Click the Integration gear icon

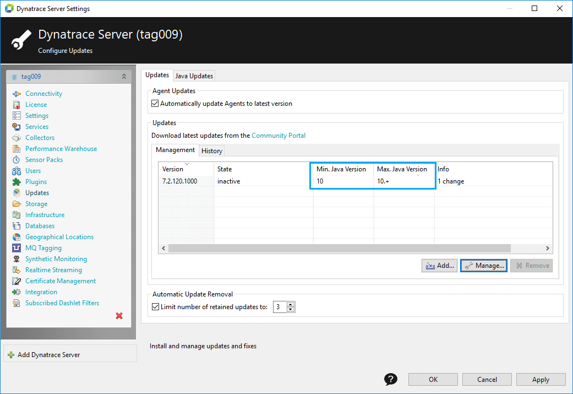(17, 292)
